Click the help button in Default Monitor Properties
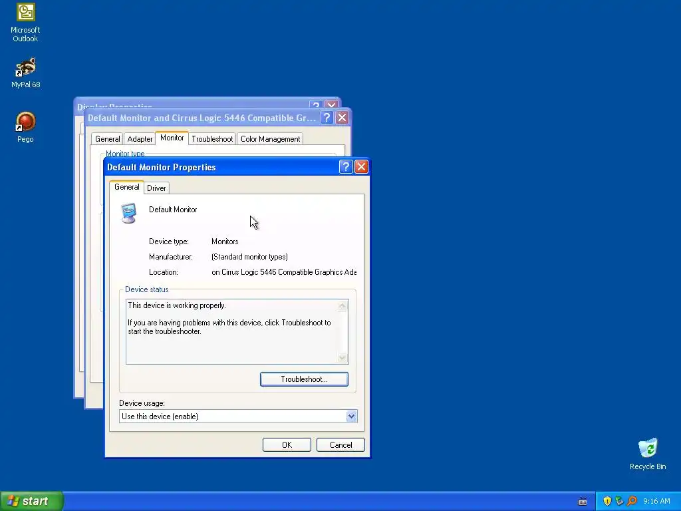 346,167
